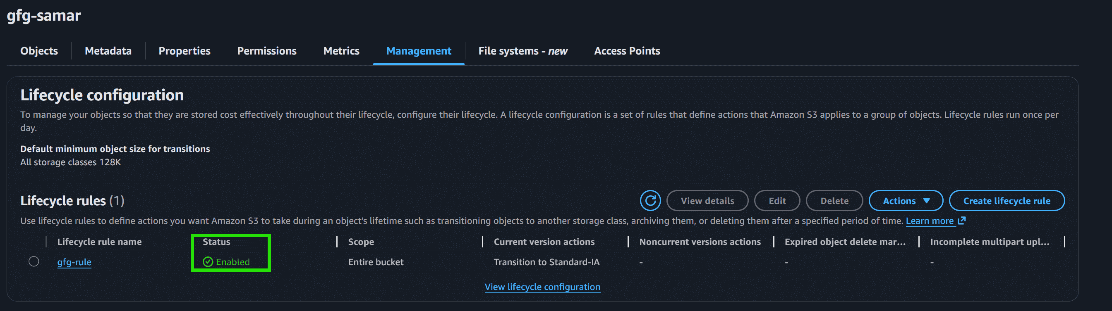Open the Metadata tab

coord(108,51)
